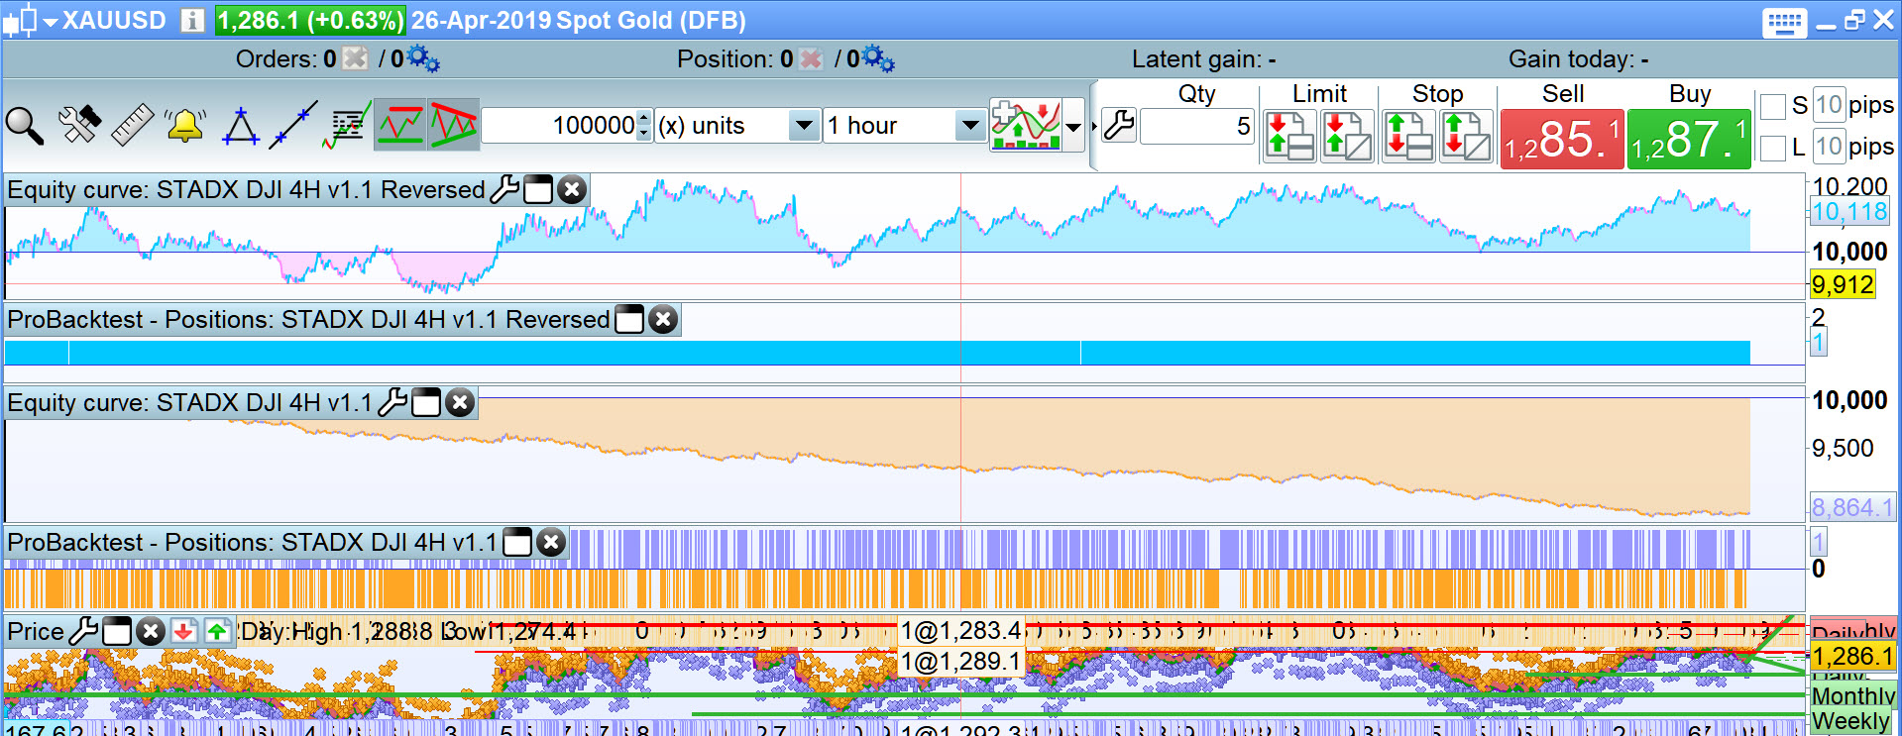Click the S pips value field
The width and height of the screenshot is (1902, 736).
coord(1829,105)
